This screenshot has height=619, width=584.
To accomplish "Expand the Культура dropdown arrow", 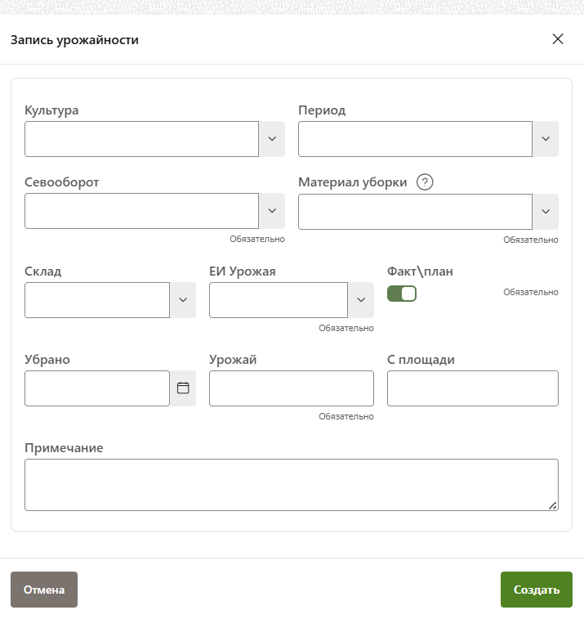I will 272,139.
